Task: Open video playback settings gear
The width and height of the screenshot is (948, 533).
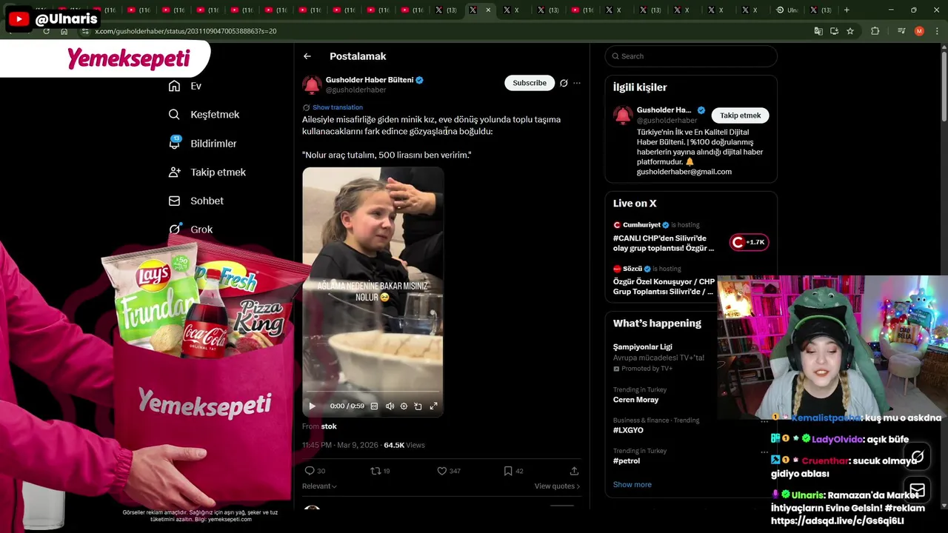Action: [404, 406]
